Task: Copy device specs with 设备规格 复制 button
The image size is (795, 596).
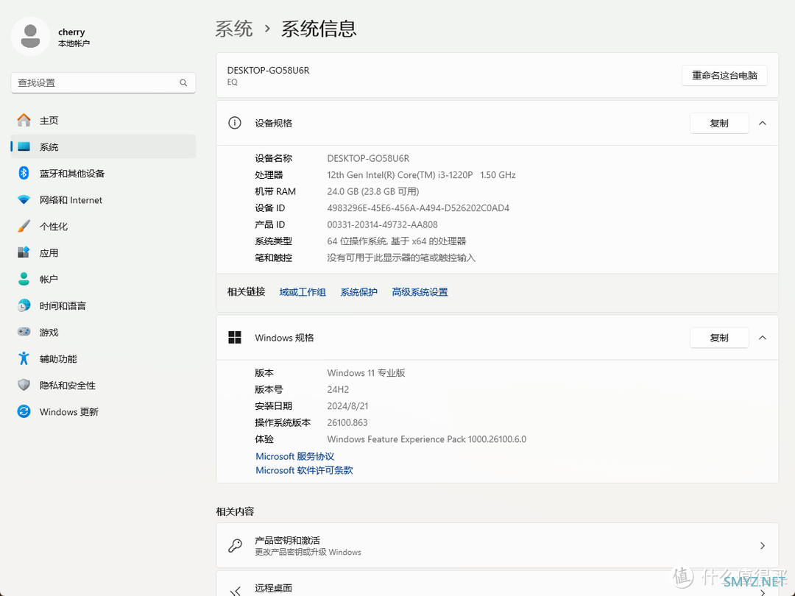Action: [719, 123]
